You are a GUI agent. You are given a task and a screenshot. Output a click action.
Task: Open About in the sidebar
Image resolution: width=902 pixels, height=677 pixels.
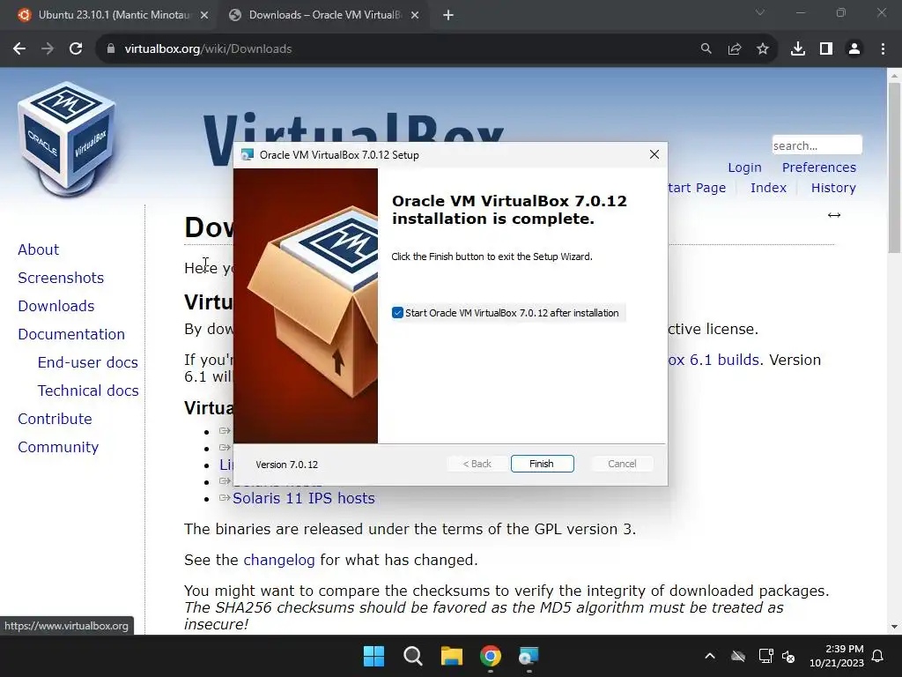point(38,249)
